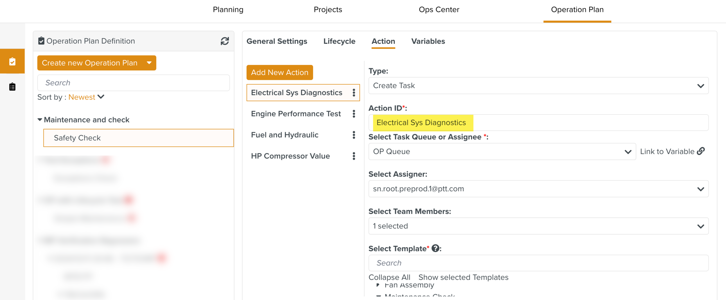The height and width of the screenshot is (300, 726).
Task: Open the Select Assigner dropdown
Action: (538, 189)
